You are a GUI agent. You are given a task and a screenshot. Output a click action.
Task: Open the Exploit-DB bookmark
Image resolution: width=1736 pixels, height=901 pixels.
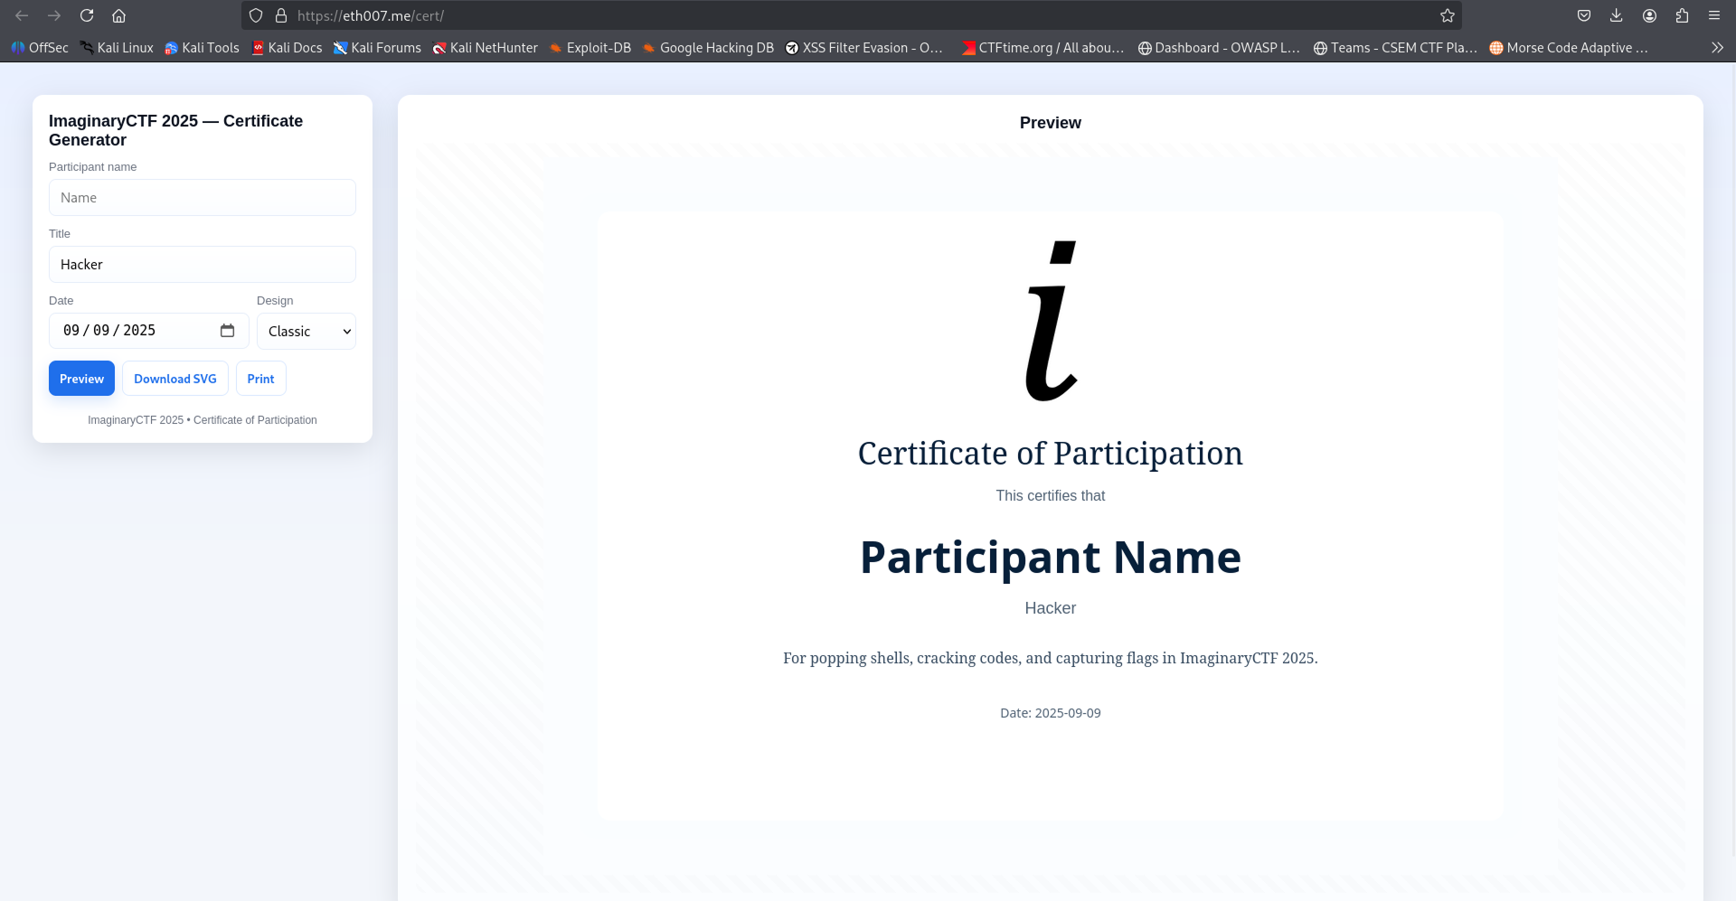(x=590, y=48)
